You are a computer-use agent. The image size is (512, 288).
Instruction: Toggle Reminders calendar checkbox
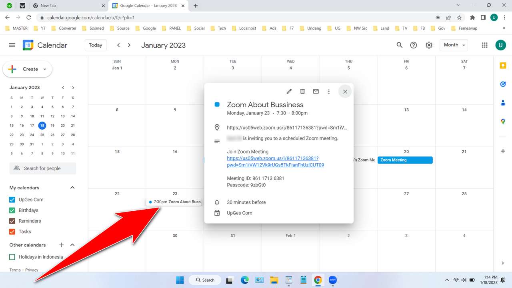click(12, 221)
